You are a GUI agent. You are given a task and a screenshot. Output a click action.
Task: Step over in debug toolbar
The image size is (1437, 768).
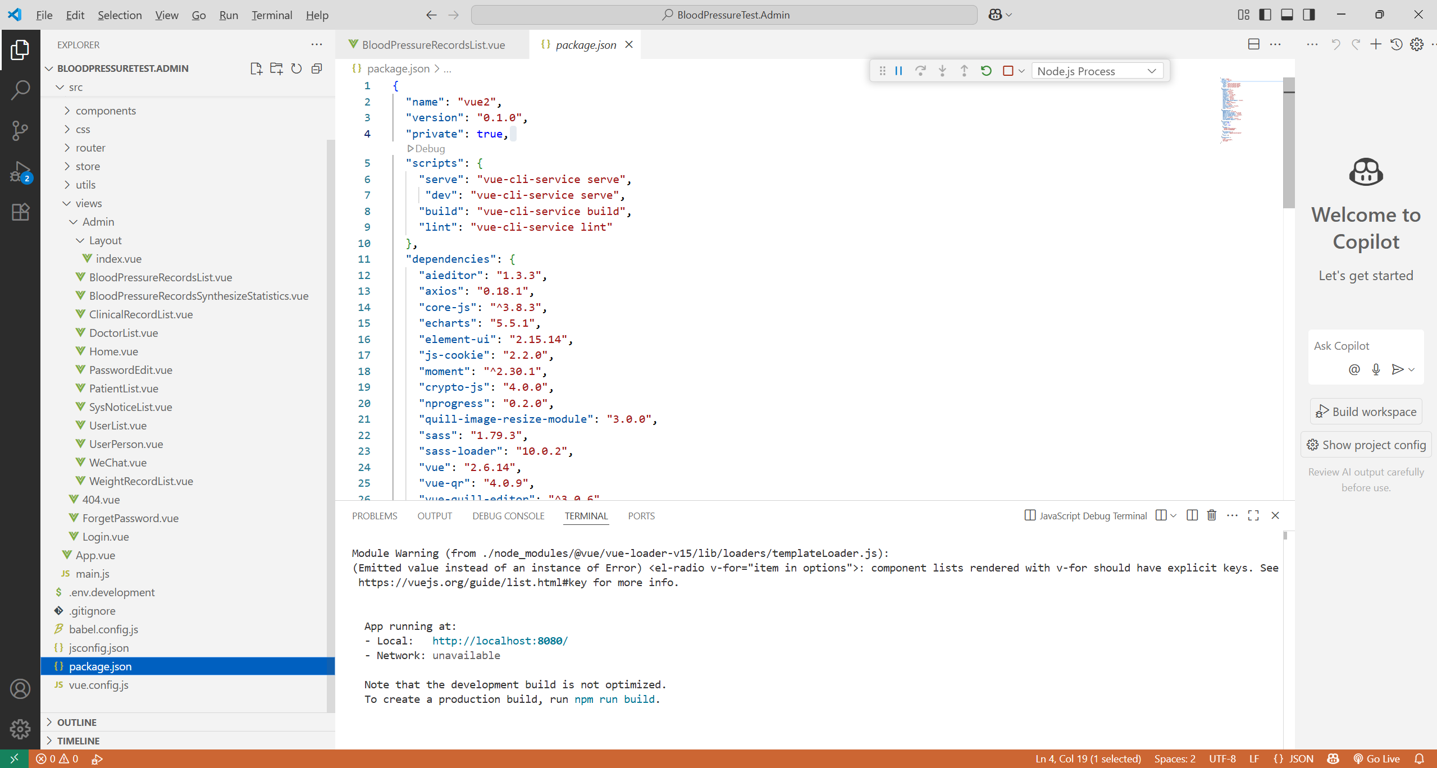[x=920, y=71]
